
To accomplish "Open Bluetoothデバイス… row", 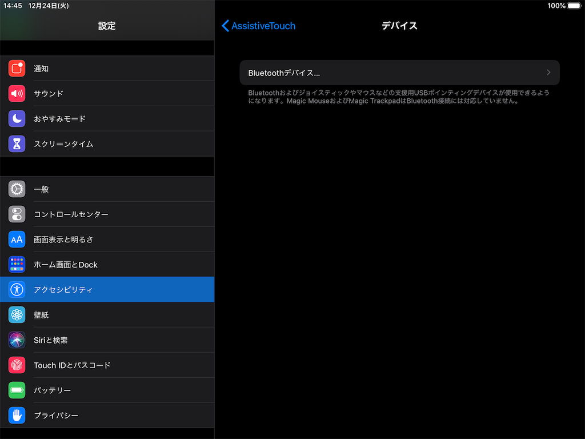I will (399, 73).
